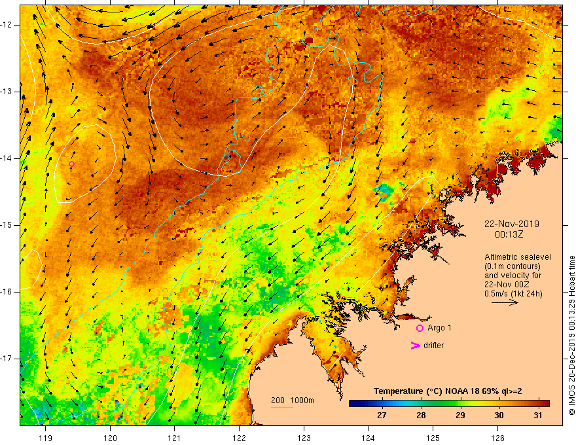Click the 'Altimetric sealevel' caption text

coord(518,257)
